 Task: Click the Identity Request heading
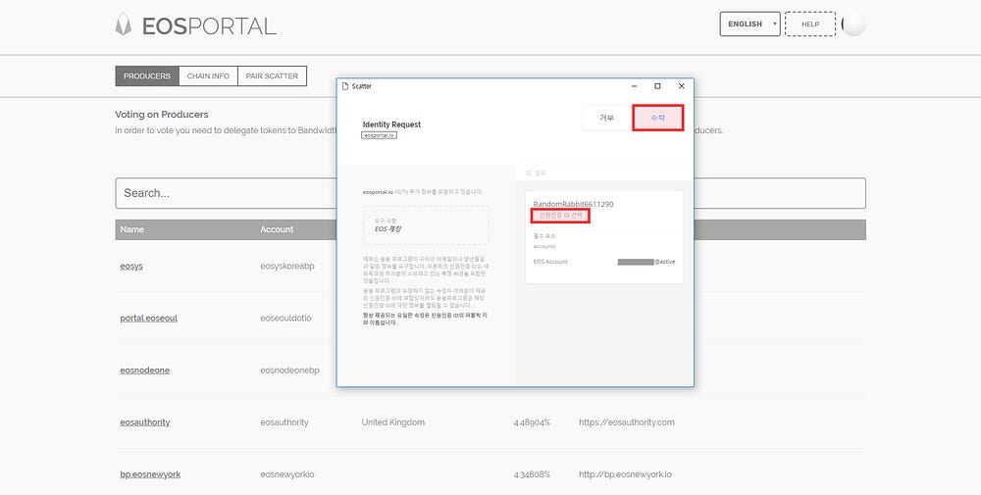pos(391,124)
